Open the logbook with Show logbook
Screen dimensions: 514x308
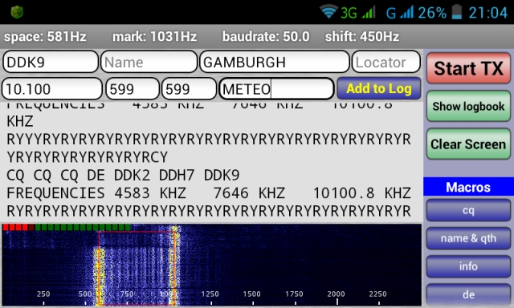point(468,107)
